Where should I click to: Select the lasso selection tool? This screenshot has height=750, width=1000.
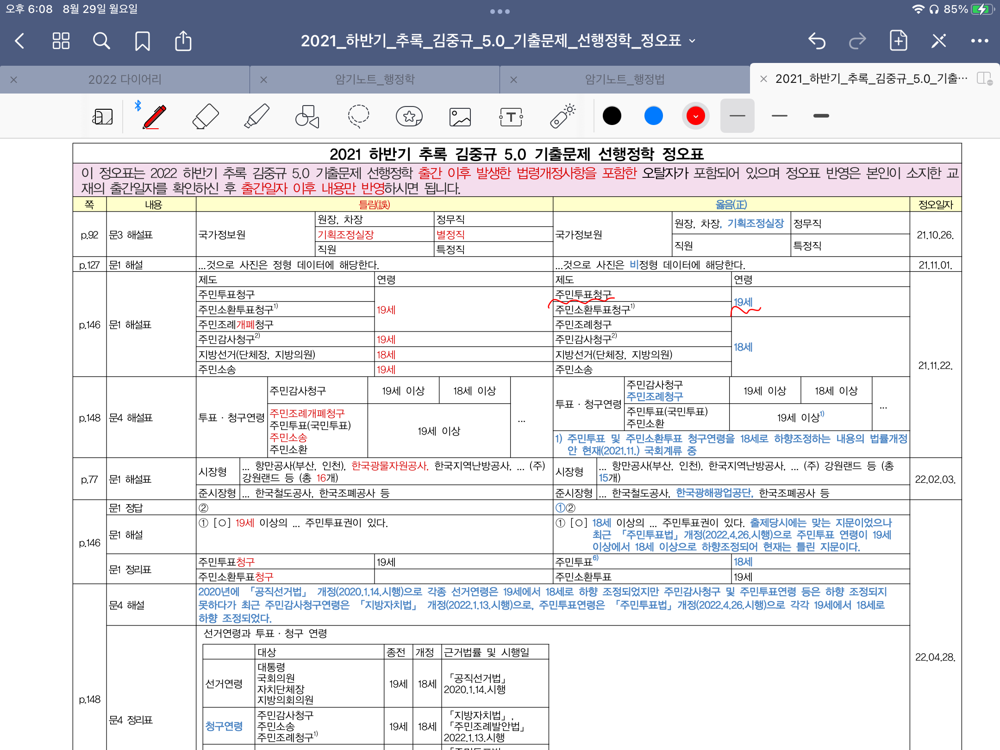click(358, 116)
